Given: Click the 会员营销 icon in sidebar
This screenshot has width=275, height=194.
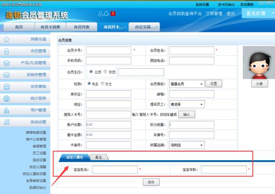Looking at the screenshot, I should tap(6, 86).
